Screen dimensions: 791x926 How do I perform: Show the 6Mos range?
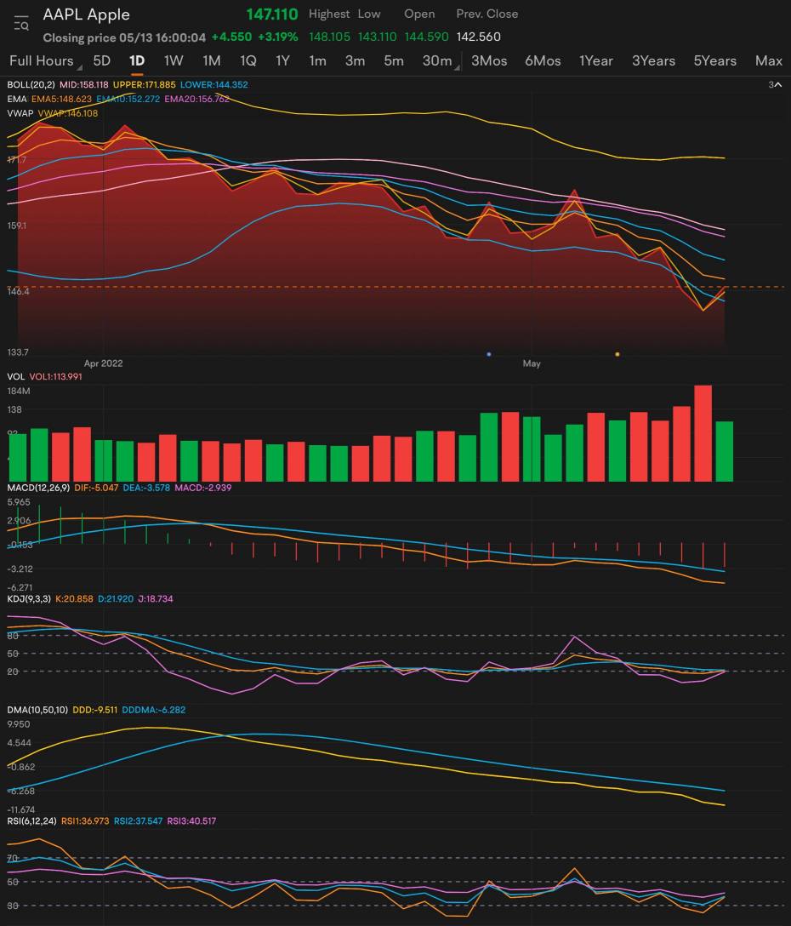click(x=543, y=60)
